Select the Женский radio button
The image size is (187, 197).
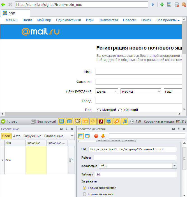(x=120, y=110)
